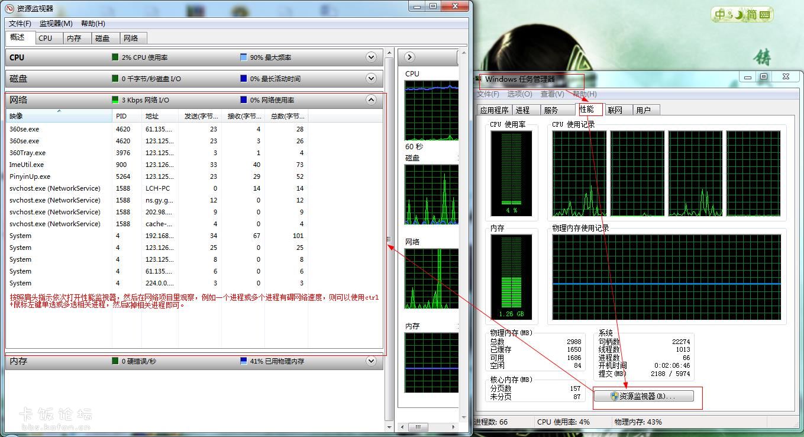Click the 网络 graph in Resource Monitor's right pane
This screenshot has width=804, height=437.
[x=431, y=279]
